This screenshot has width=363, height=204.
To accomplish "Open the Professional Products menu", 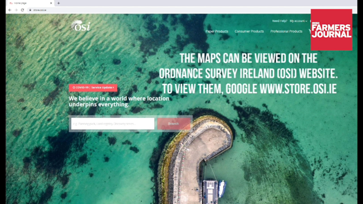I will click(x=286, y=31).
